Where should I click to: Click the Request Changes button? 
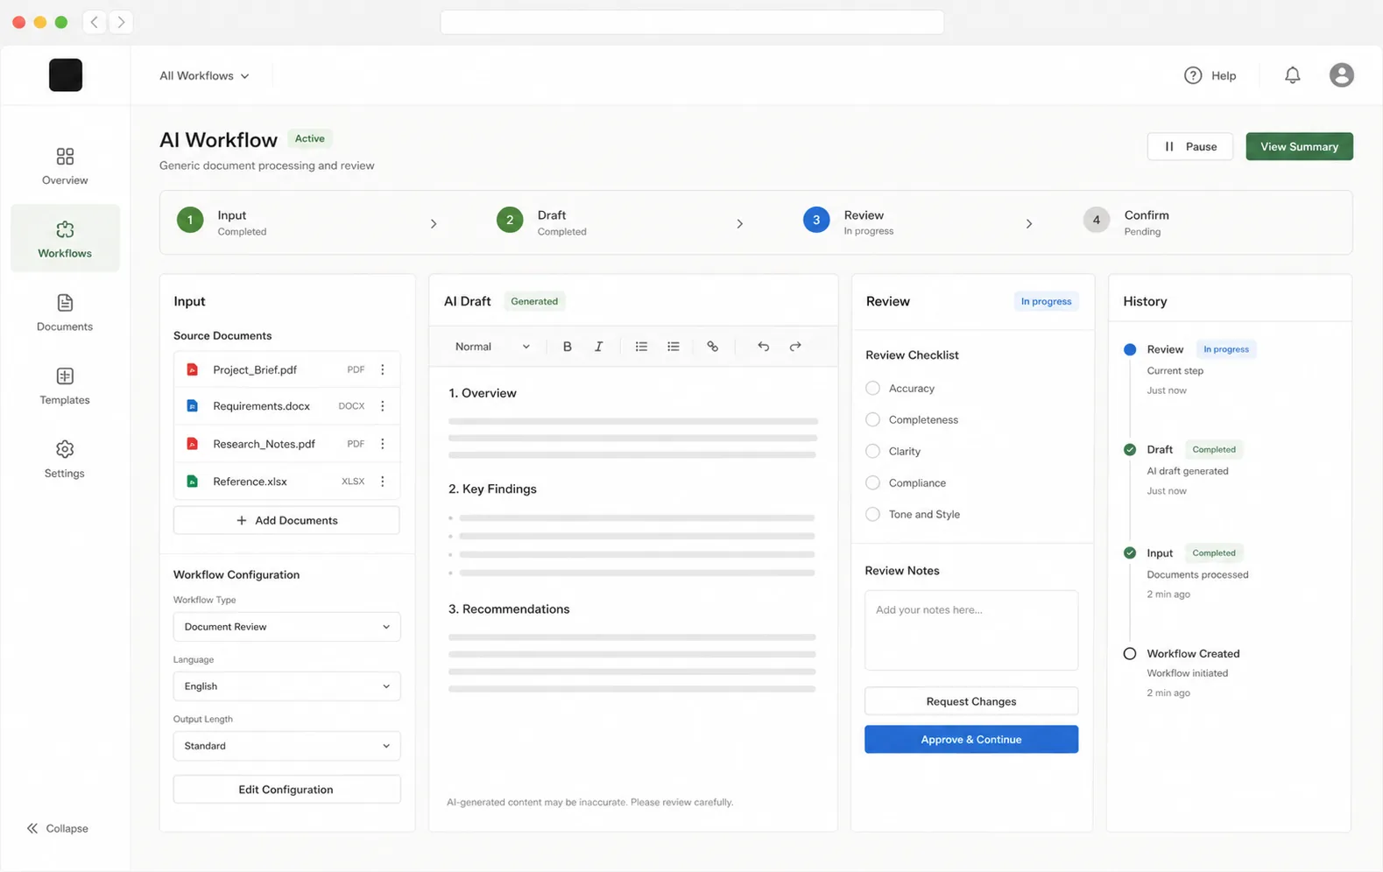971,701
